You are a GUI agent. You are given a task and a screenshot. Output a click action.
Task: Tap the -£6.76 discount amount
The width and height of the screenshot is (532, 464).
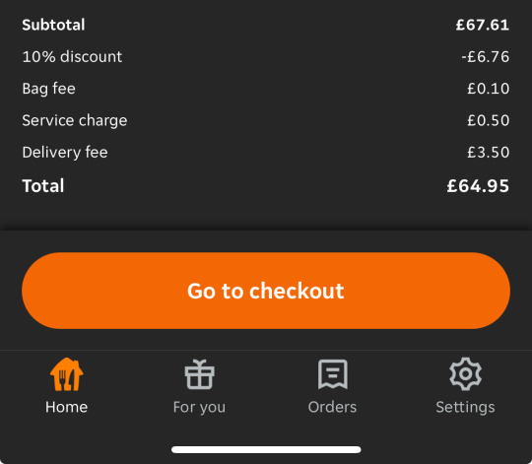pyautogui.click(x=486, y=56)
